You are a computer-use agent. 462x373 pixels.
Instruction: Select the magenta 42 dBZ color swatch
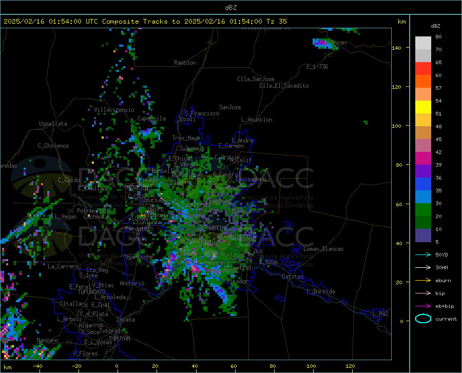point(423,159)
